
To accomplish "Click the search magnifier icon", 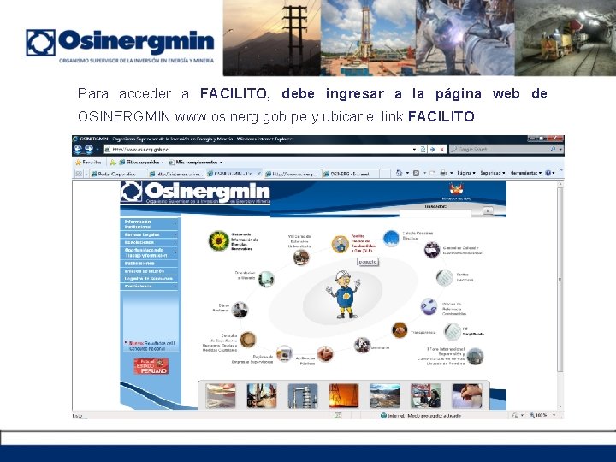I will click(554, 149).
